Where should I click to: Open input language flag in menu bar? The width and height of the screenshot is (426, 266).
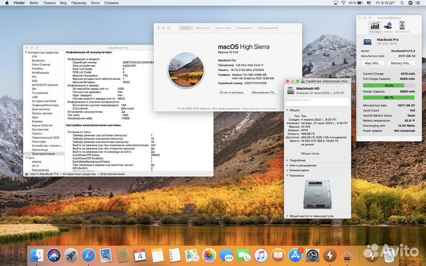tap(369, 3)
